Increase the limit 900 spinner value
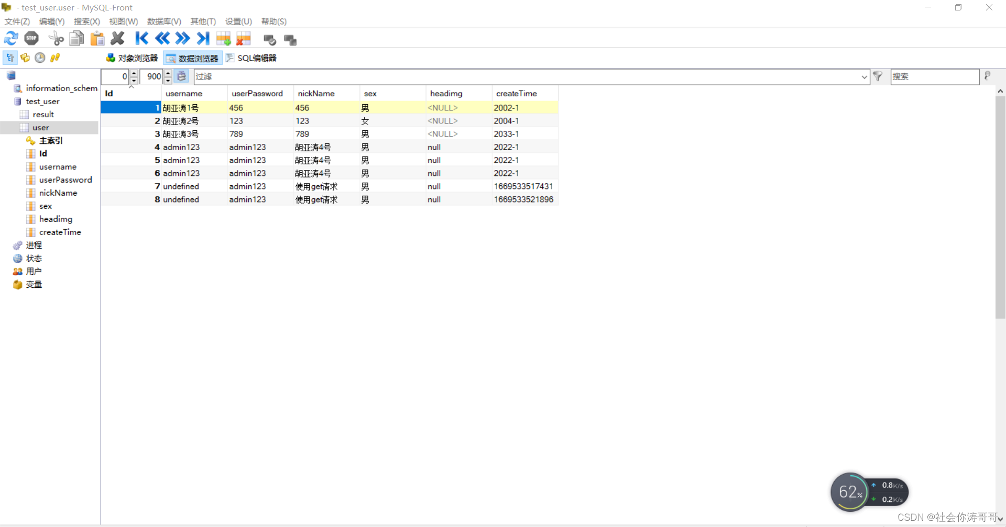1006x527 pixels. coord(168,73)
